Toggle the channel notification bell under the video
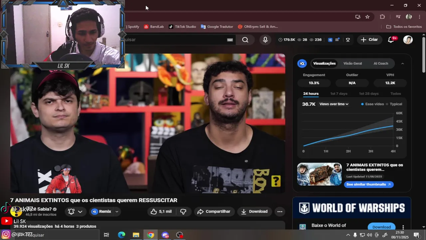This screenshot has height=240, width=426. [71, 212]
